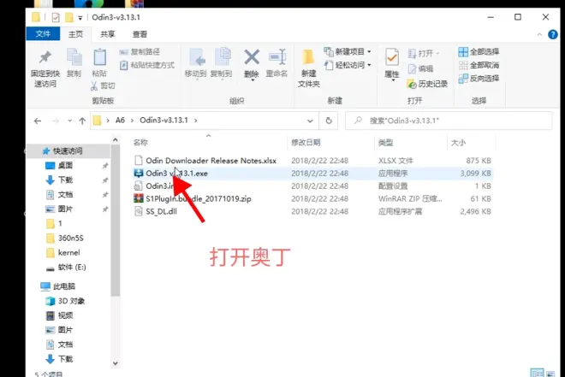This screenshot has width=565, height=377.
Task: Click the Open (打开) ribbon button
Action: point(424,54)
